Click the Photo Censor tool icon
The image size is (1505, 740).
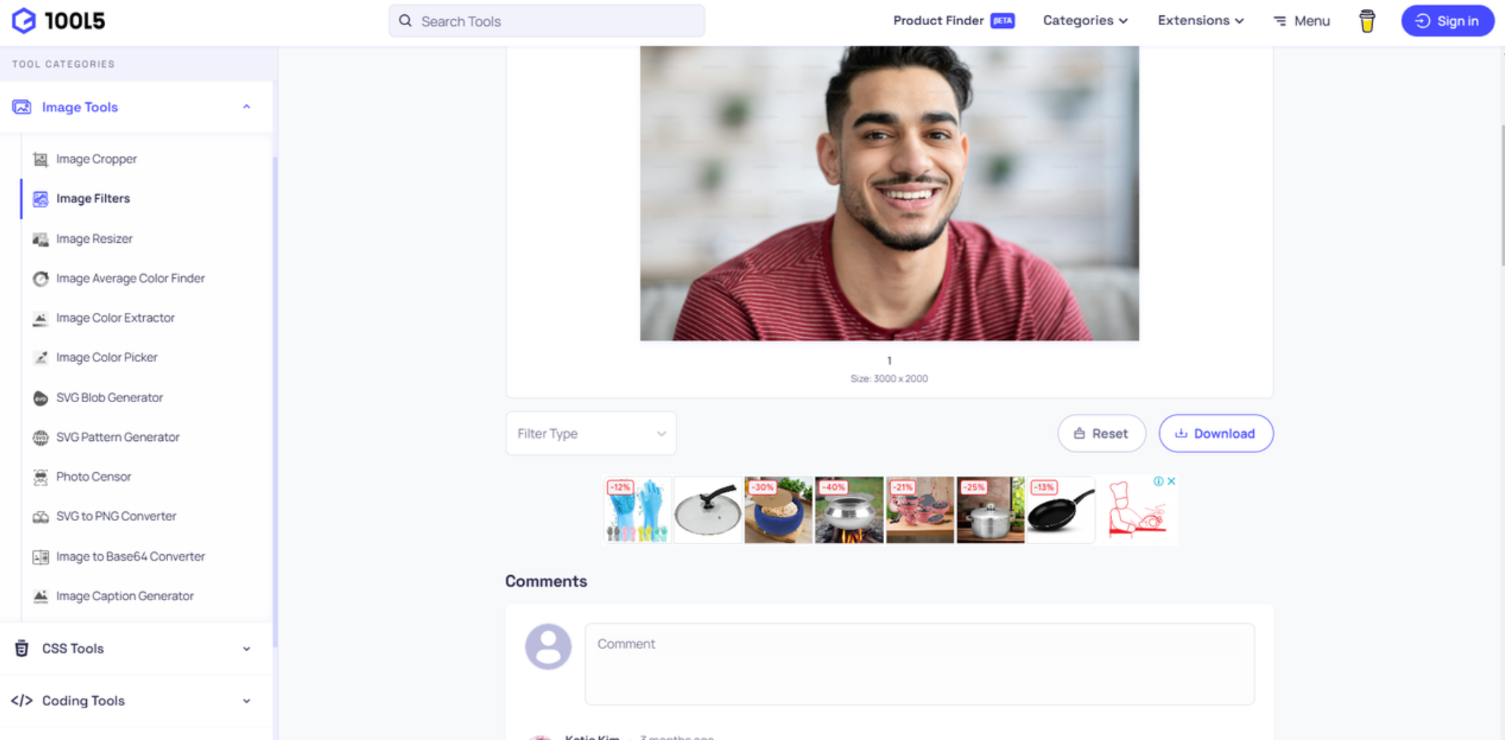tap(41, 476)
